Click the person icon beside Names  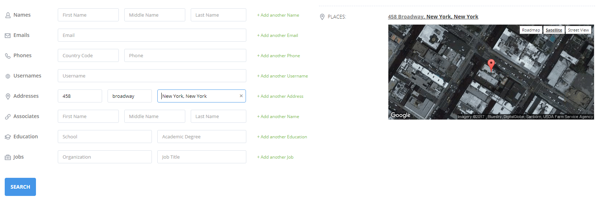coord(8,16)
